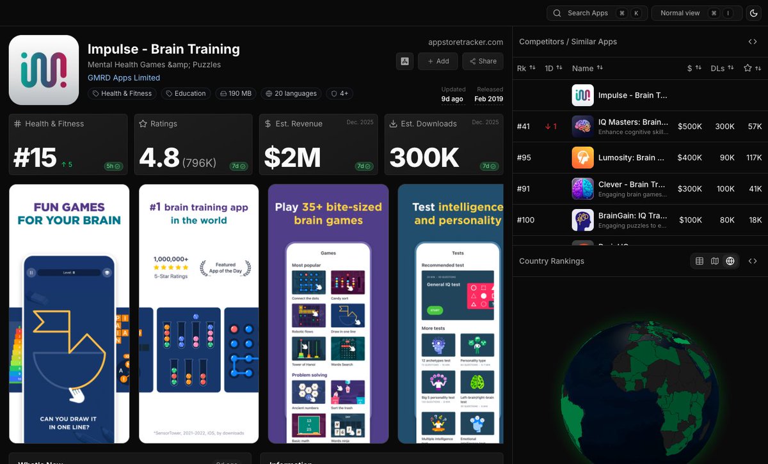The image size is (768, 464).
Task: Open the Search Apps field
Action: click(596, 13)
